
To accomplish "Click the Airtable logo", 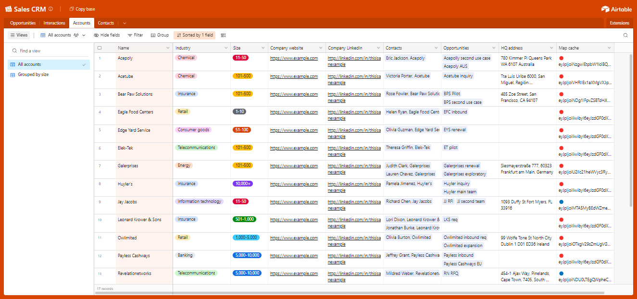I will (617, 9).
